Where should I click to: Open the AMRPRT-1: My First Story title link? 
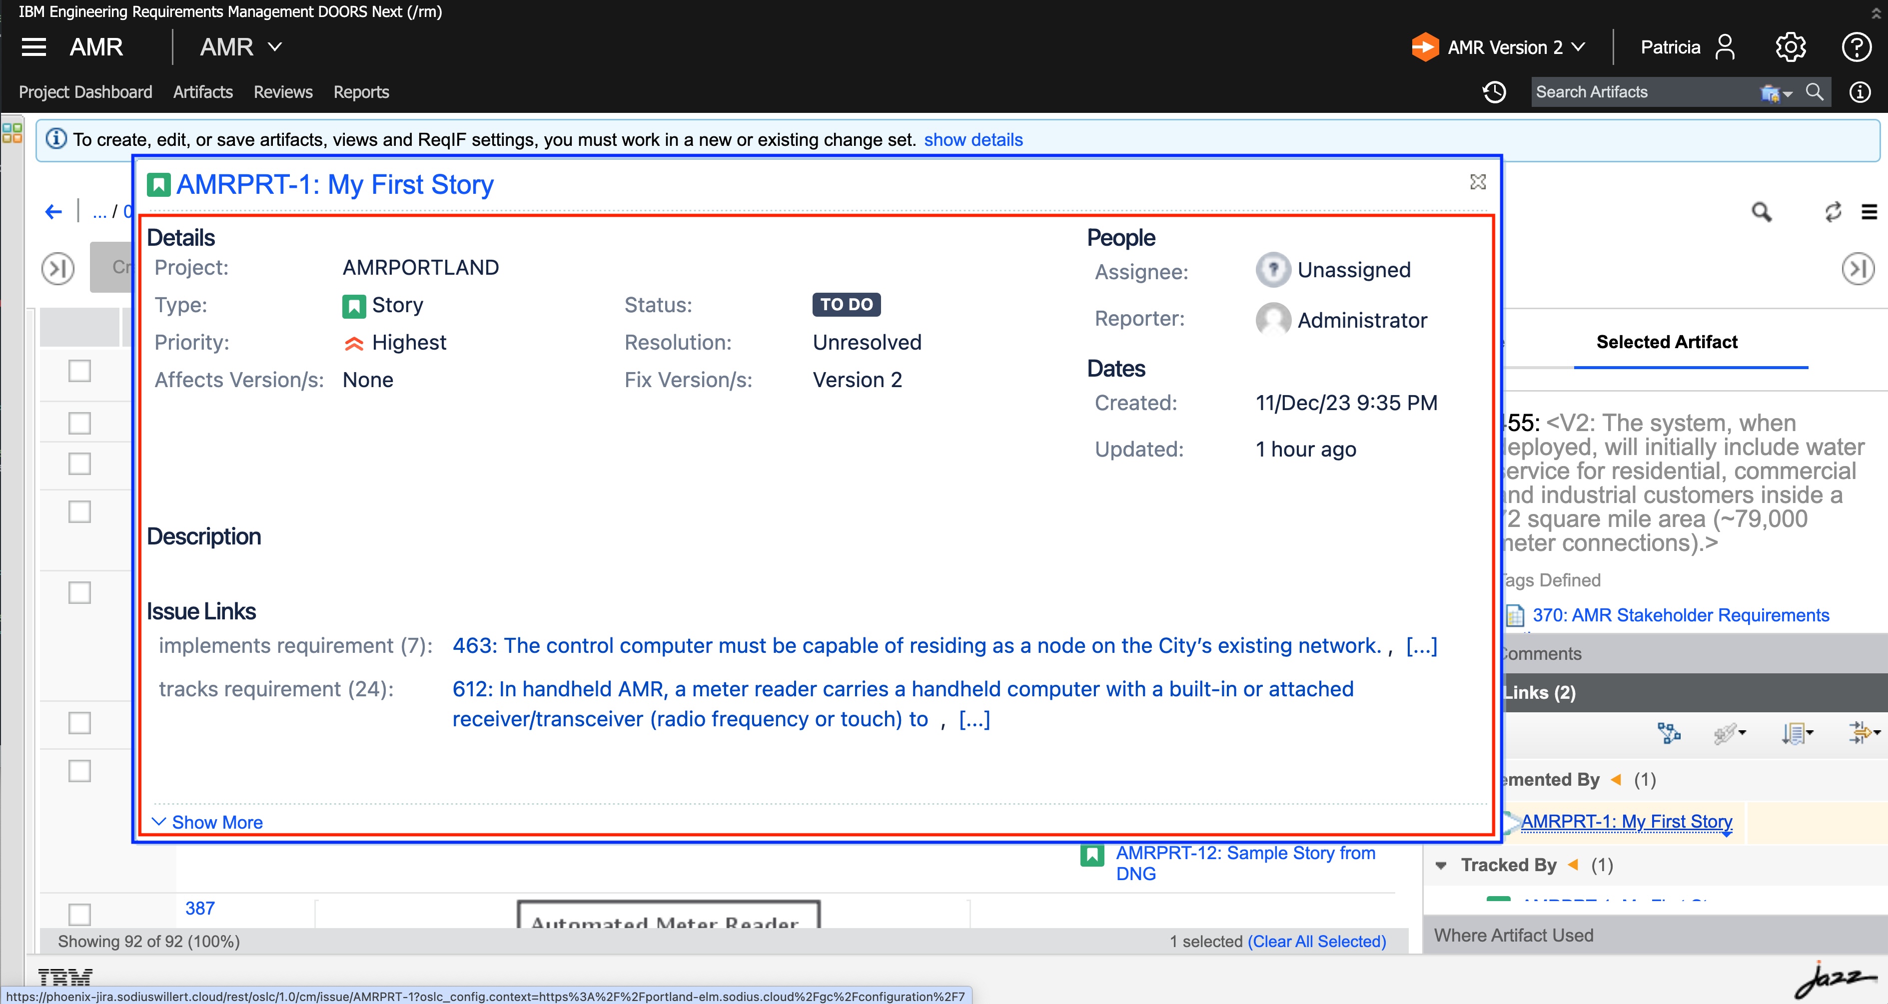(x=335, y=184)
